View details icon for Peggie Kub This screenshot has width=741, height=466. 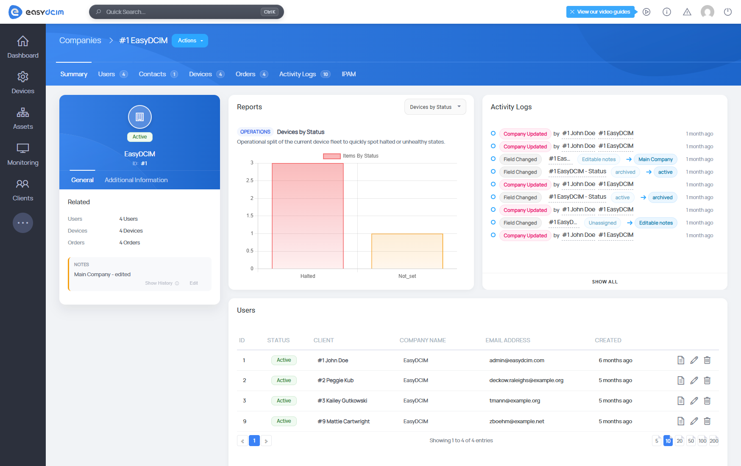point(681,380)
